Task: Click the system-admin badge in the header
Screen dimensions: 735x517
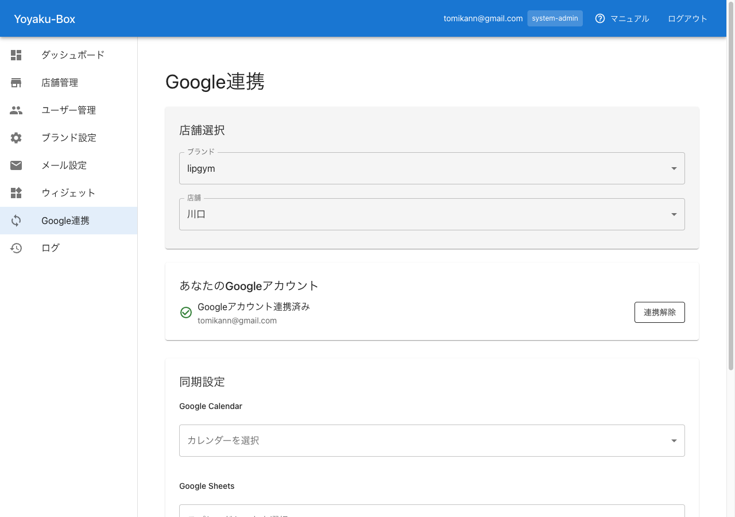Action: [555, 18]
